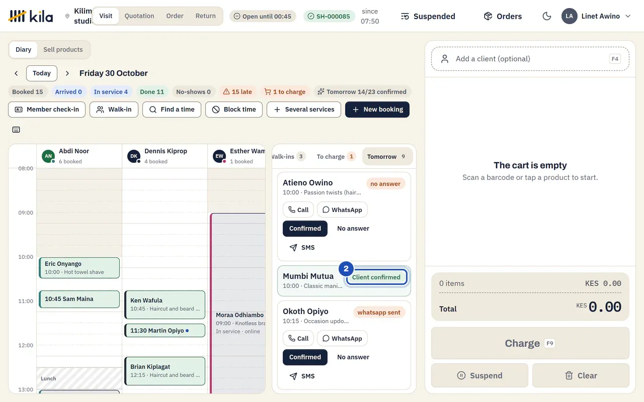644x402 pixels.
Task: Call Okoth Opiyo
Action: click(298, 338)
